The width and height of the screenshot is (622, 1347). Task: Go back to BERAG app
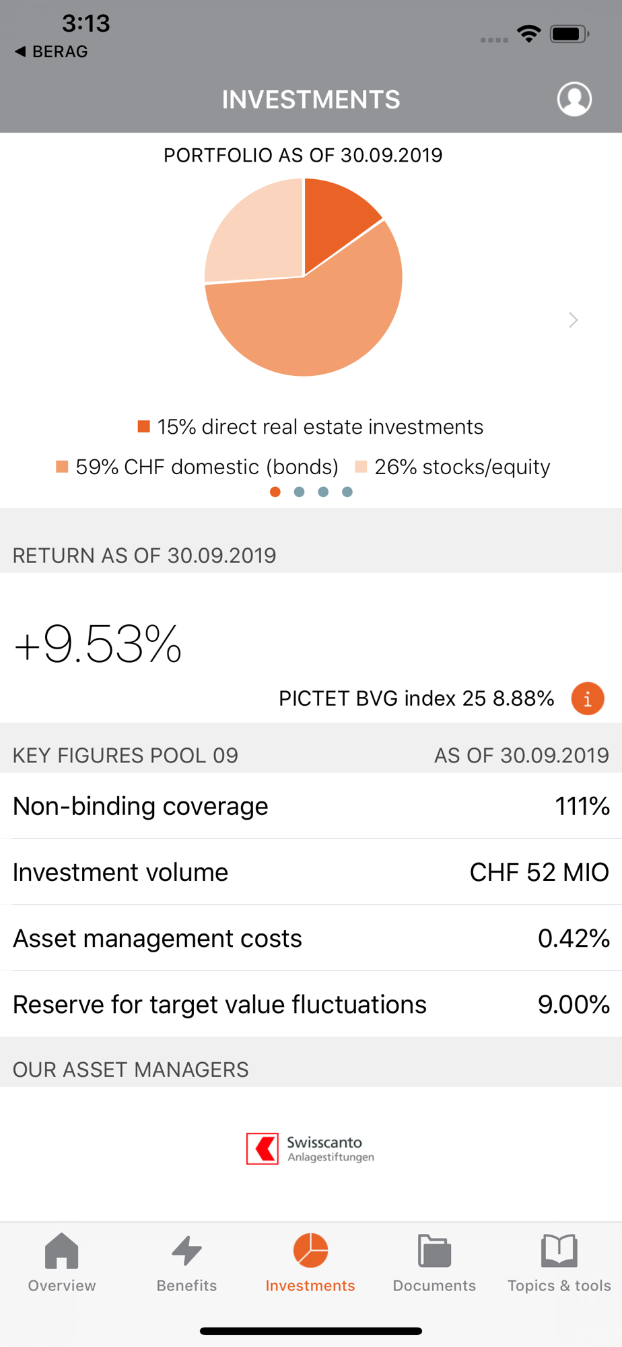point(51,52)
